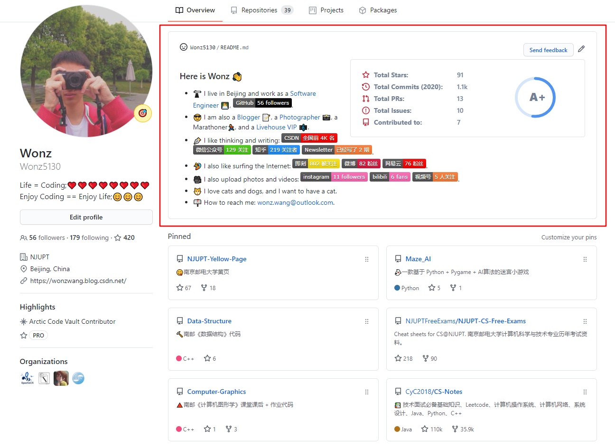This screenshot has width=615, height=447.
Task: Open the Computer-Graphics repository
Action: (x=216, y=392)
